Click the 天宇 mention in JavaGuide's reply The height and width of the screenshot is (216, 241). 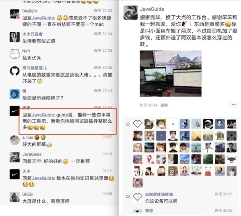[37, 161]
